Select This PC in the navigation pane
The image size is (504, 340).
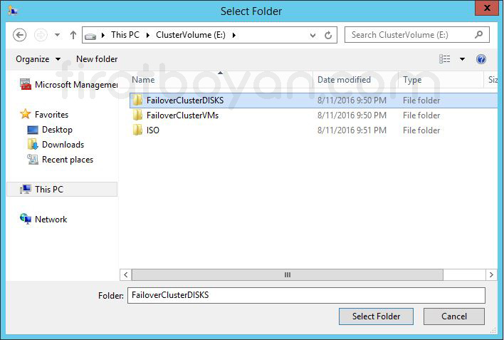(x=62, y=190)
